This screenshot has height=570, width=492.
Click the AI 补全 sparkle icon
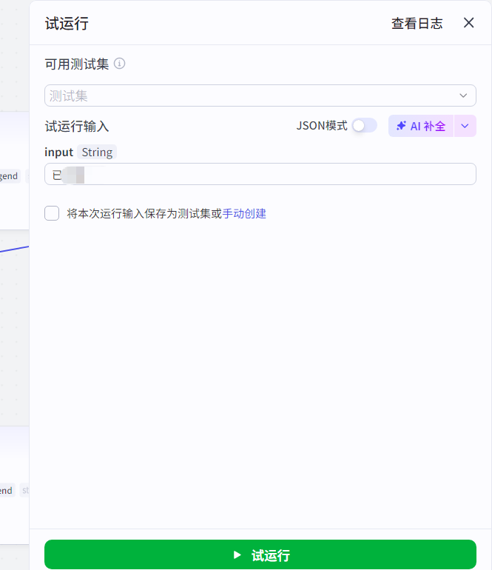tap(401, 126)
